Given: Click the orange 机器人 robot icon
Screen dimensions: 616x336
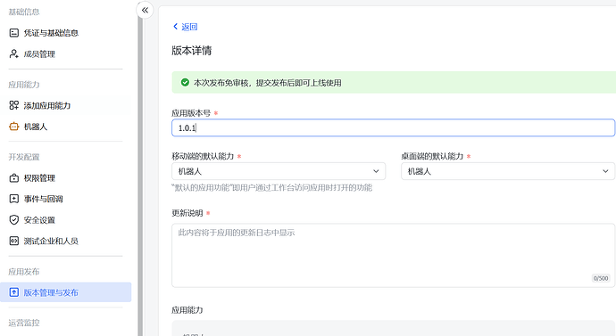Looking at the screenshot, I should point(13,127).
